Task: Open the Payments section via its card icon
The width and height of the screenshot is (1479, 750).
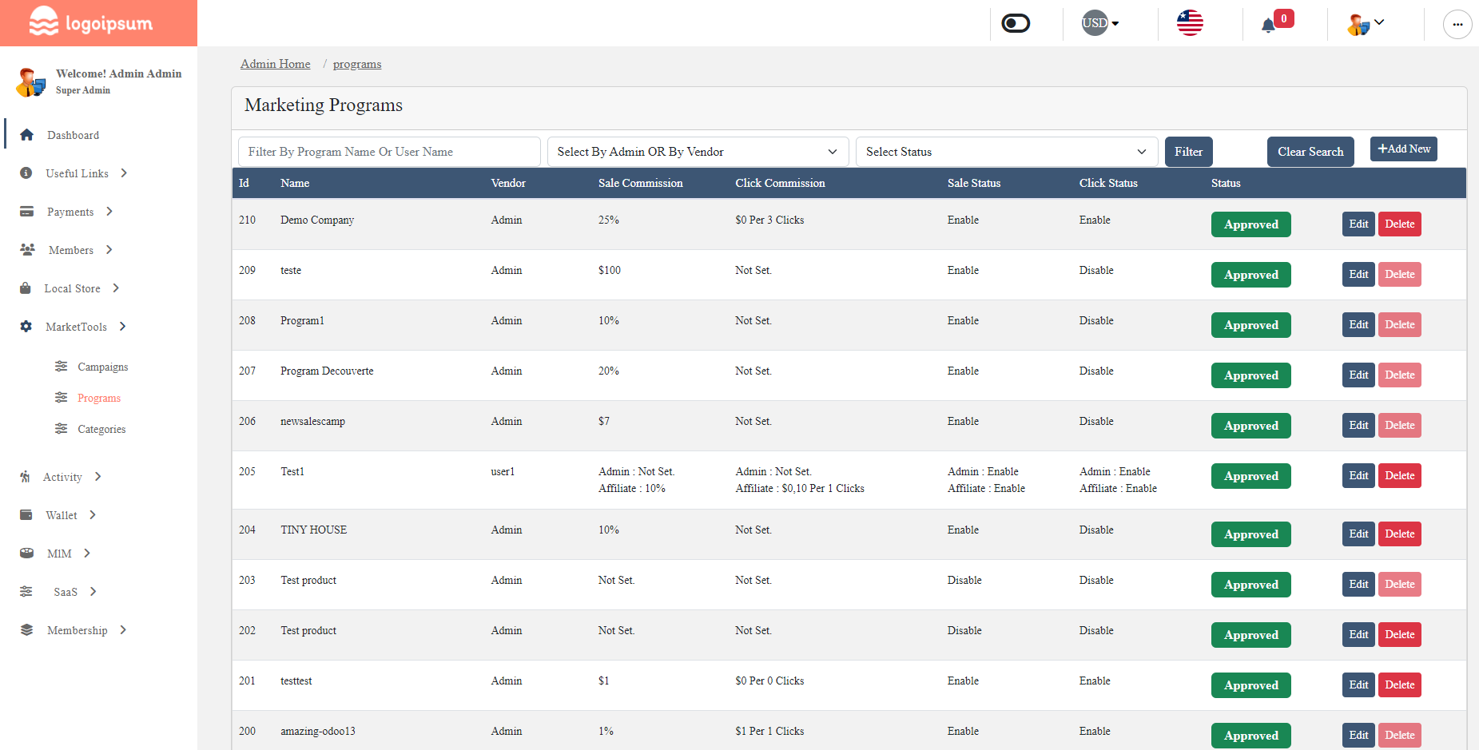Action: click(26, 212)
